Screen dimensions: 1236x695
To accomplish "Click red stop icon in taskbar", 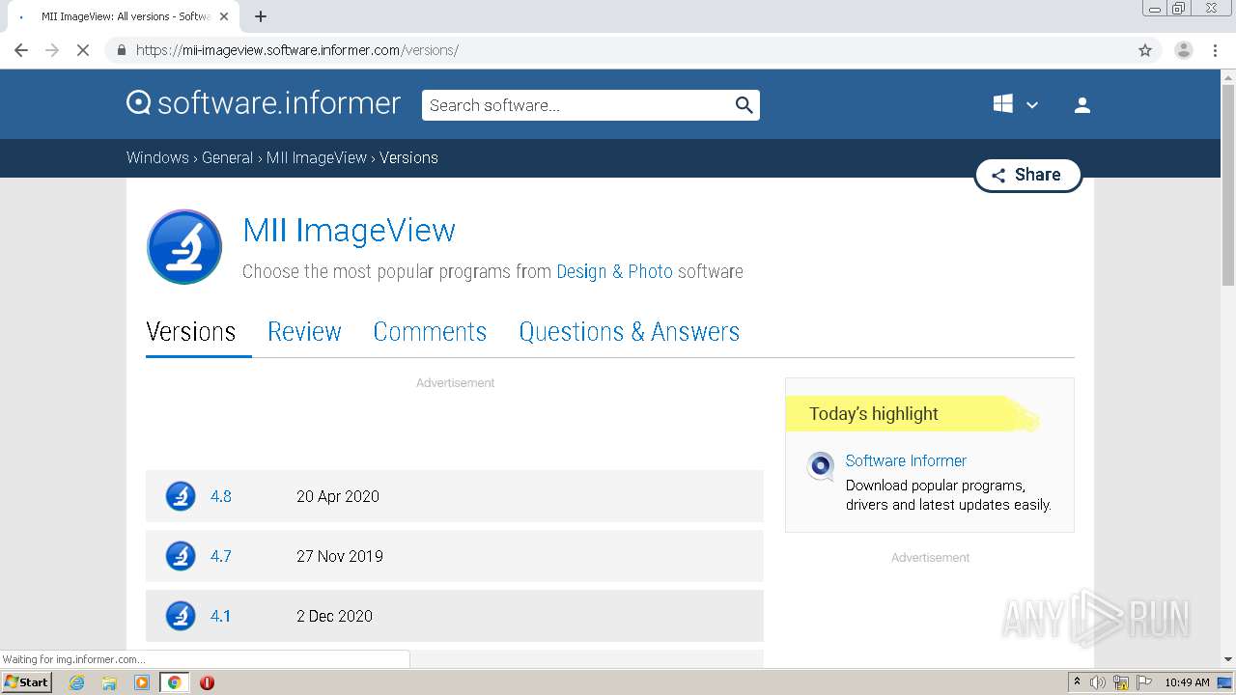I will [x=207, y=682].
